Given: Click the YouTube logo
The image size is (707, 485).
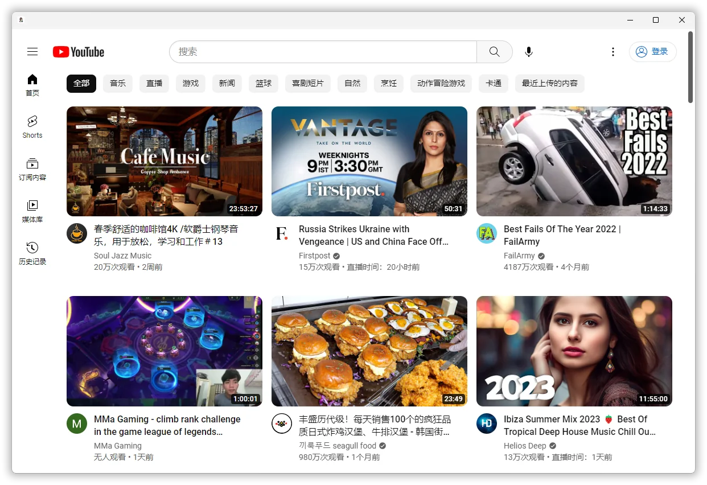Looking at the screenshot, I should 79,52.
